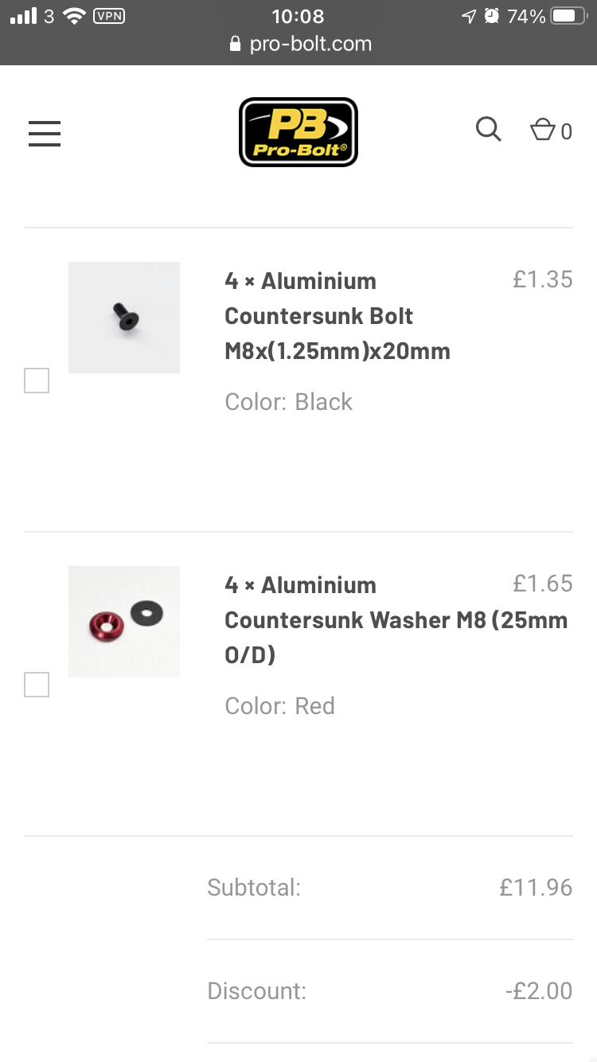Tap the £1.35 bolt price
The width and height of the screenshot is (597, 1062).
coord(542,279)
